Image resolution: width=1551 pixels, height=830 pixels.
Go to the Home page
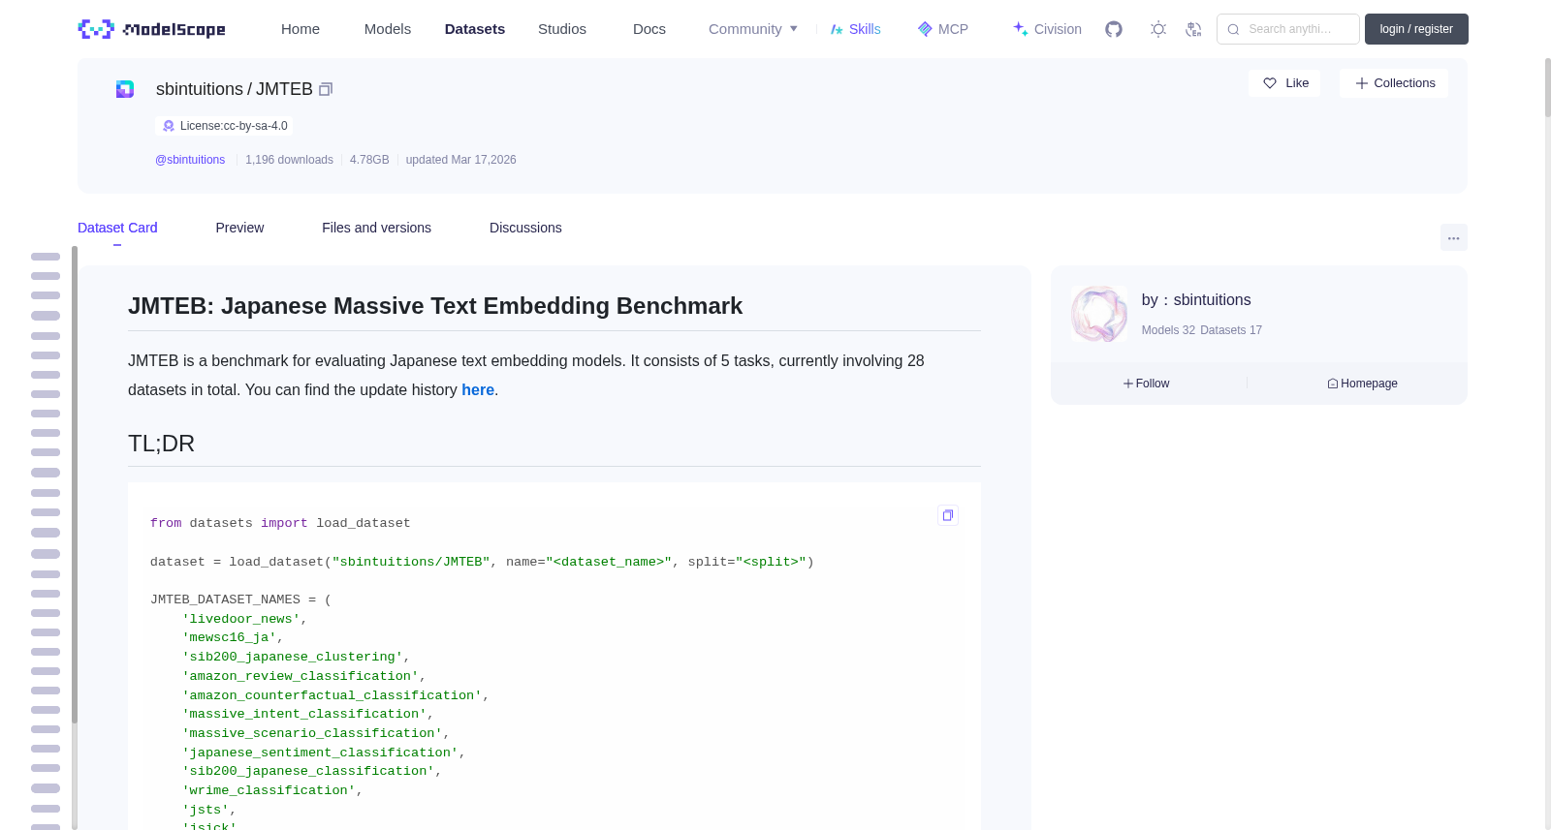pos(301,29)
